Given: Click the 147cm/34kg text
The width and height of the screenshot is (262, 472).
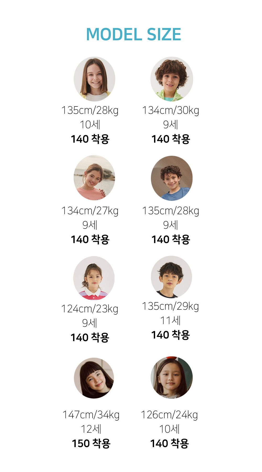Looking at the screenshot, I should point(91,415).
